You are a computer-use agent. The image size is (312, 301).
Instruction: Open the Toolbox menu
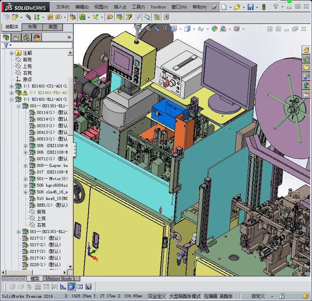click(x=158, y=7)
